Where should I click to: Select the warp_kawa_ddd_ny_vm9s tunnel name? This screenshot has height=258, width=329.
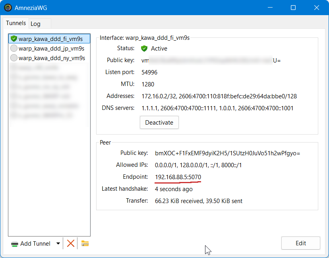[x=52, y=58]
